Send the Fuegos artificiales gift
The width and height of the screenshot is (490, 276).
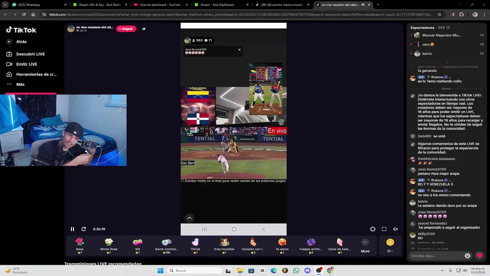click(311, 246)
